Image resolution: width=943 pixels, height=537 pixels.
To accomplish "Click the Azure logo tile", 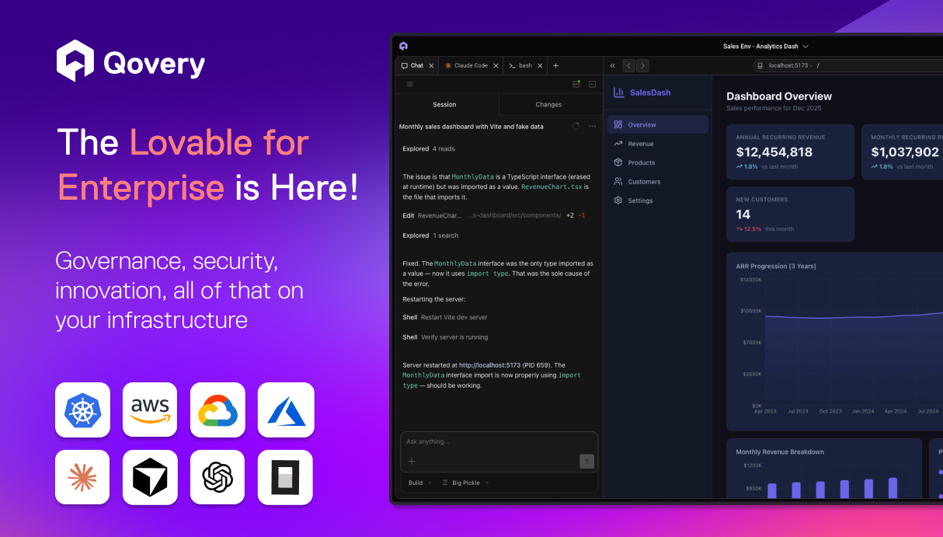I will point(286,410).
